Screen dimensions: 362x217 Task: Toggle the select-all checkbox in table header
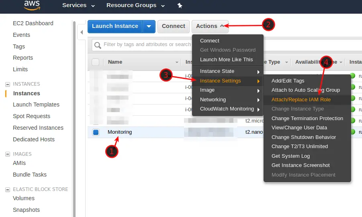pyautogui.click(x=95, y=62)
